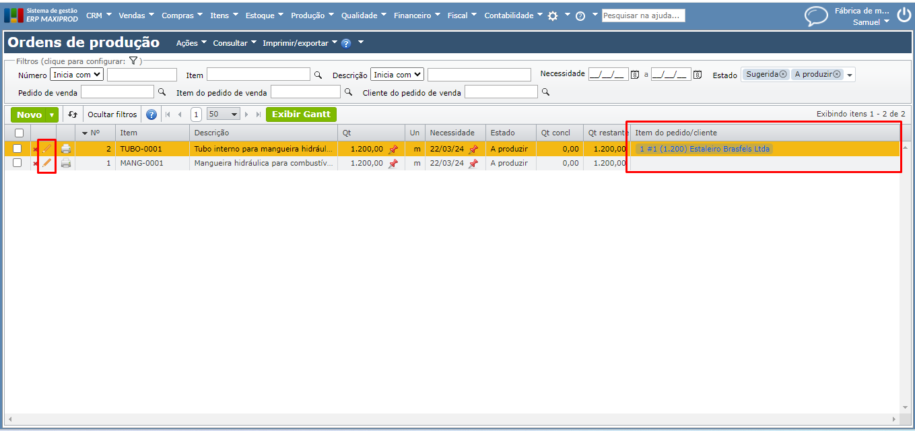Open Número 'Inicia com' dropdown
This screenshot has height=431, width=915.
(77, 75)
